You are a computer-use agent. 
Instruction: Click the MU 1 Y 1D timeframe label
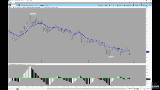click(x=11, y=7)
